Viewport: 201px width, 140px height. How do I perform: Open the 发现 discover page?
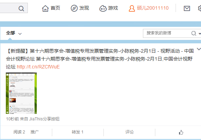tap(80, 8)
